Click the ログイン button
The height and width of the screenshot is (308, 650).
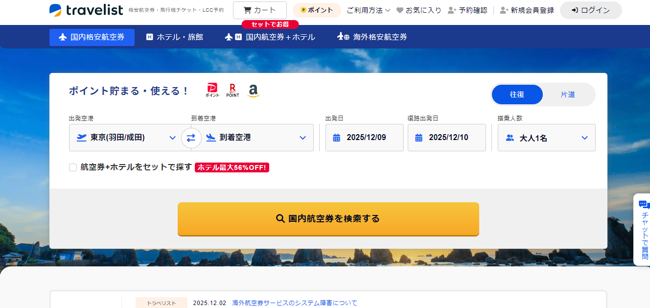click(591, 10)
